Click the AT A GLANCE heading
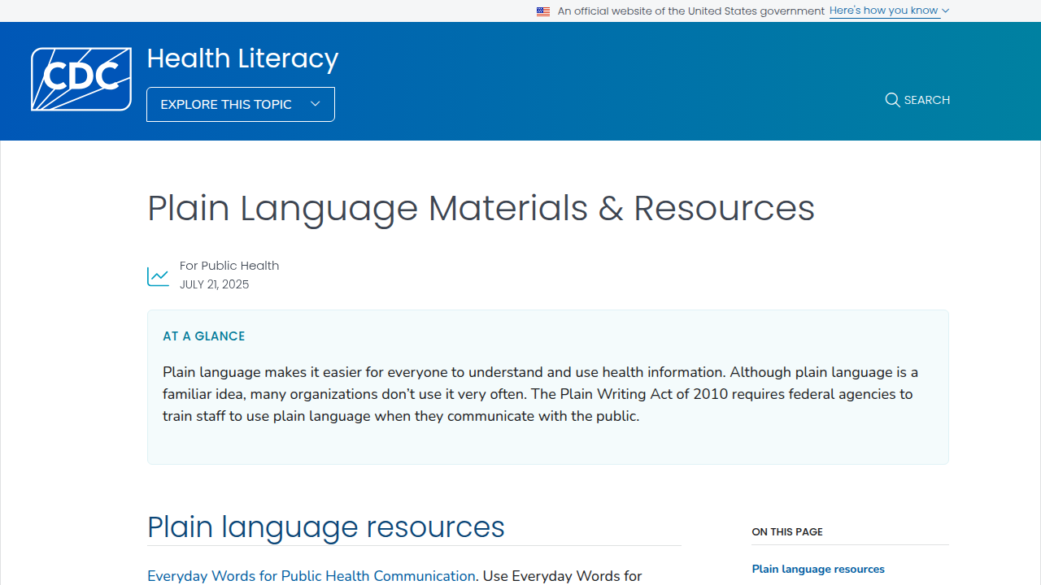Screen dimensions: 1041x585 point(204,336)
